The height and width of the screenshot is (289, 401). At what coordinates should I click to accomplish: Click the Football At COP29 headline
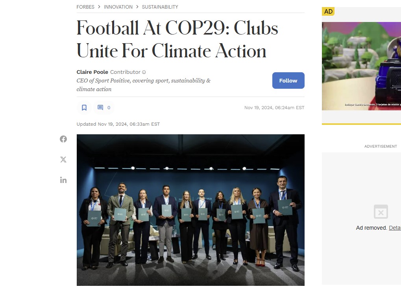click(x=177, y=39)
